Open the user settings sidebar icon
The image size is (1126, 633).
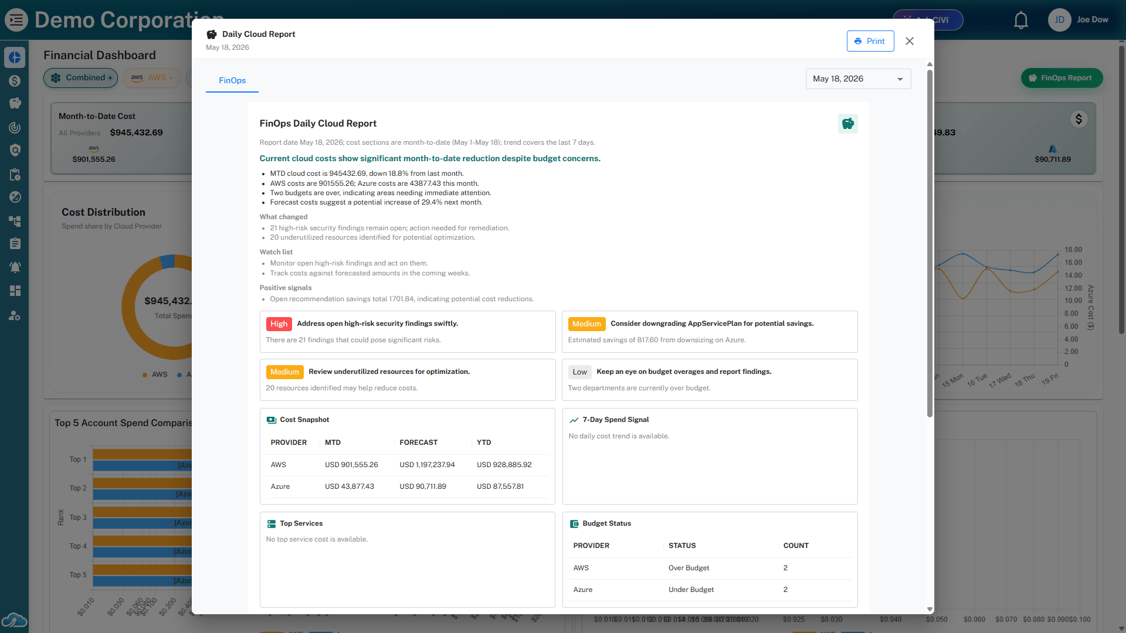[x=15, y=316]
